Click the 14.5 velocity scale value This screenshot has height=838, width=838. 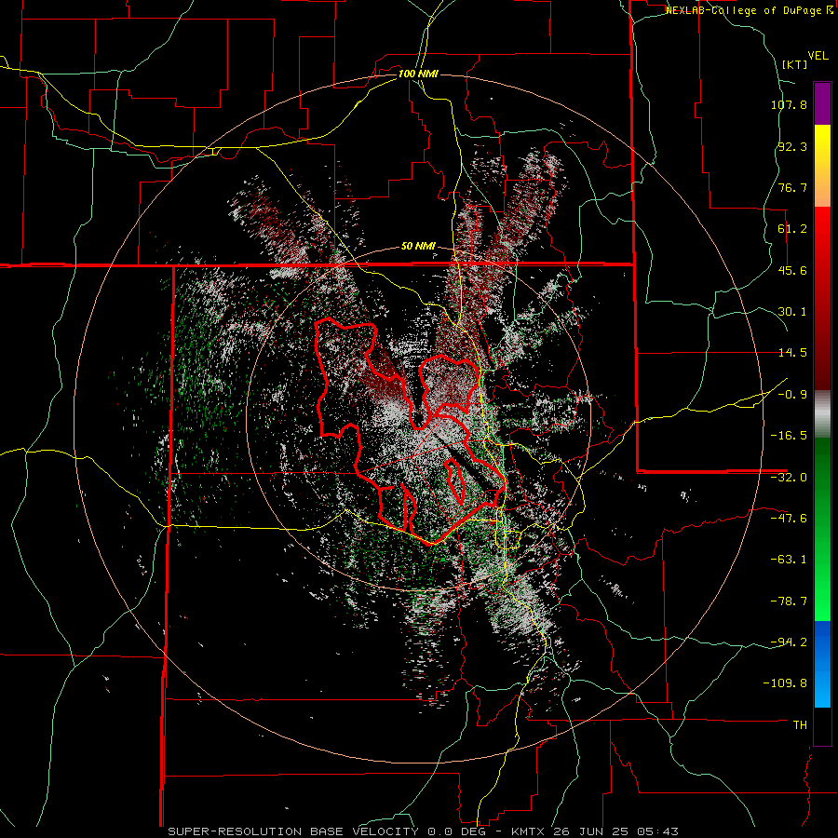click(x=792, y=353)
